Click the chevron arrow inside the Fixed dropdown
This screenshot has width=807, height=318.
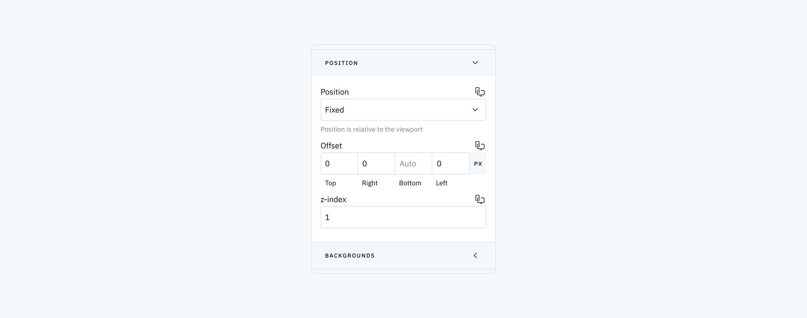point(475,110)
